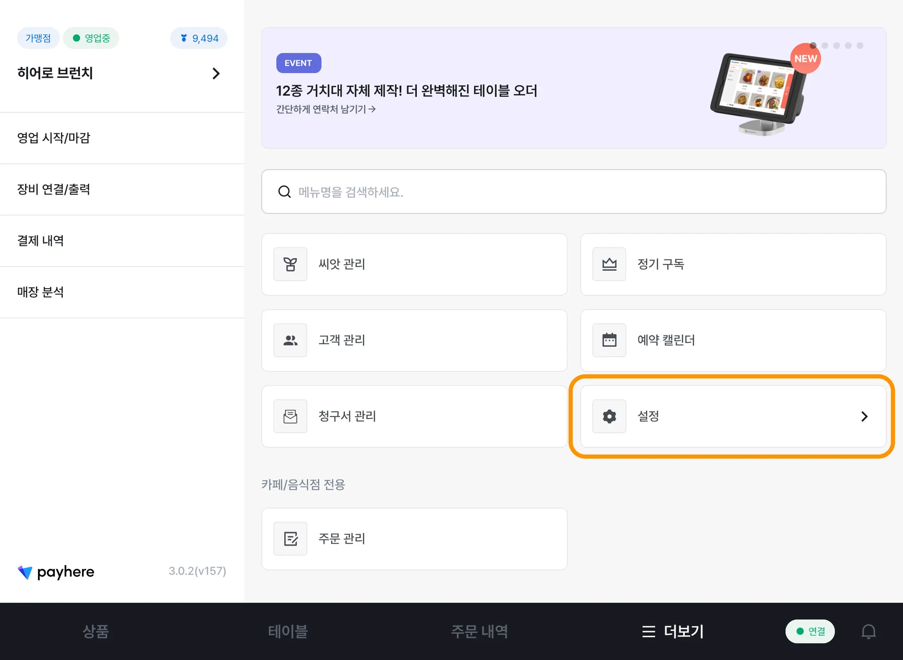Switch to the 주문 내역 bottom tab
Viewport: 903px width, 660px height.
point(479,631)
